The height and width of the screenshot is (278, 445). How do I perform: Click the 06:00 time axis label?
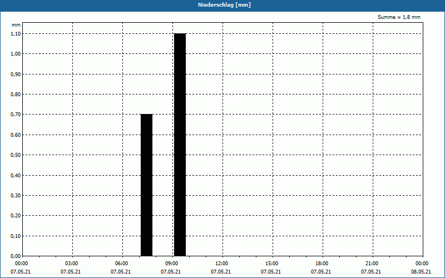coord(122,264)
